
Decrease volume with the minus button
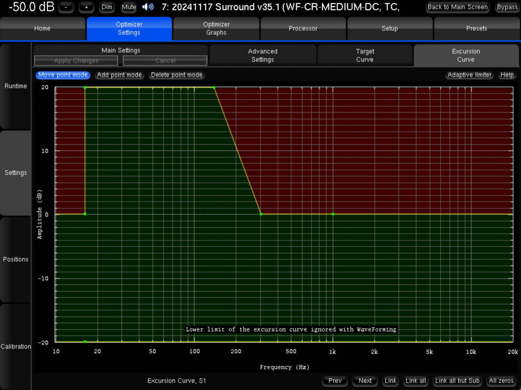[66, 7]
